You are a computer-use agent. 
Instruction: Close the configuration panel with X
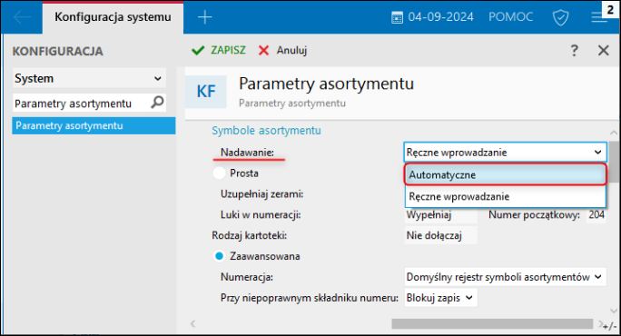603,50
